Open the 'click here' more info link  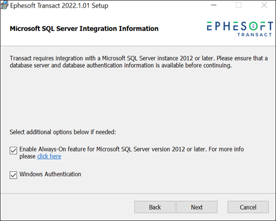pyautogui.click(x=49, y=156)
